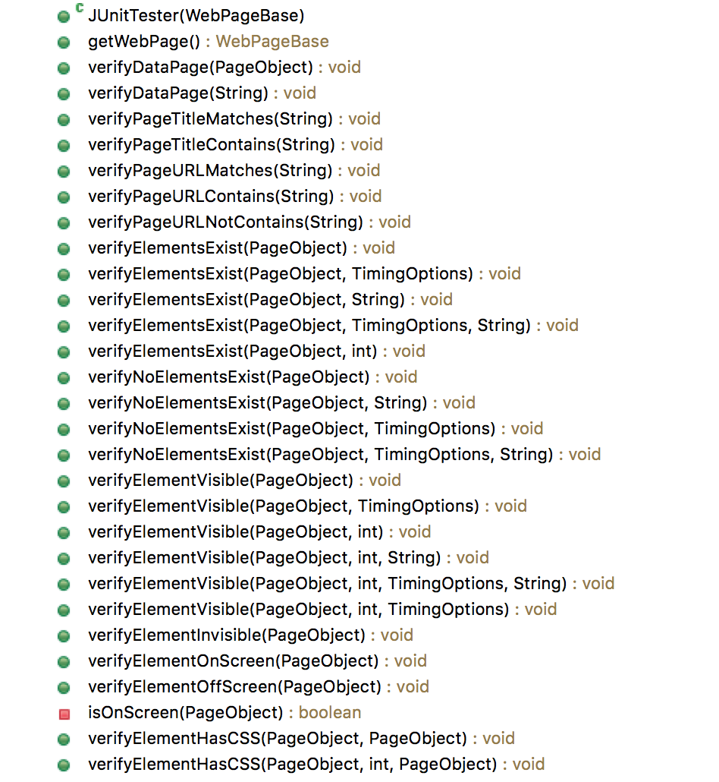Select verifyNoElementsExist(PageObject, TimingOptions, String) : void
The height and width of the screenshot is (782, 719).
pyautogui.click(x=345, y=455)
